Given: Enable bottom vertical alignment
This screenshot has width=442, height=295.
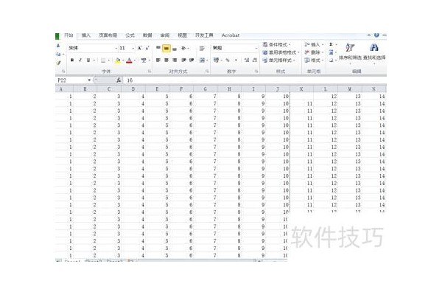Looking at the screenshot, I should [175, 49].
